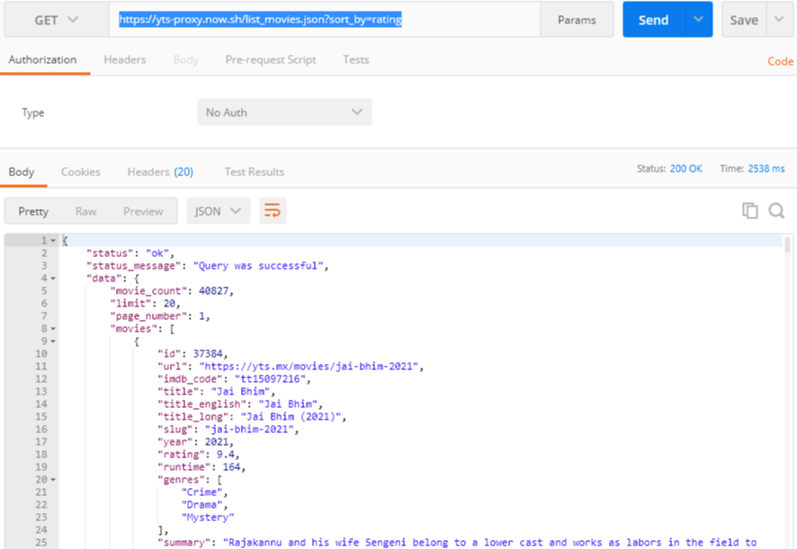Open the Code snippet link
The width and height of the screenshot is (797, 549).
pyautogui.click(x=780, y=61)
